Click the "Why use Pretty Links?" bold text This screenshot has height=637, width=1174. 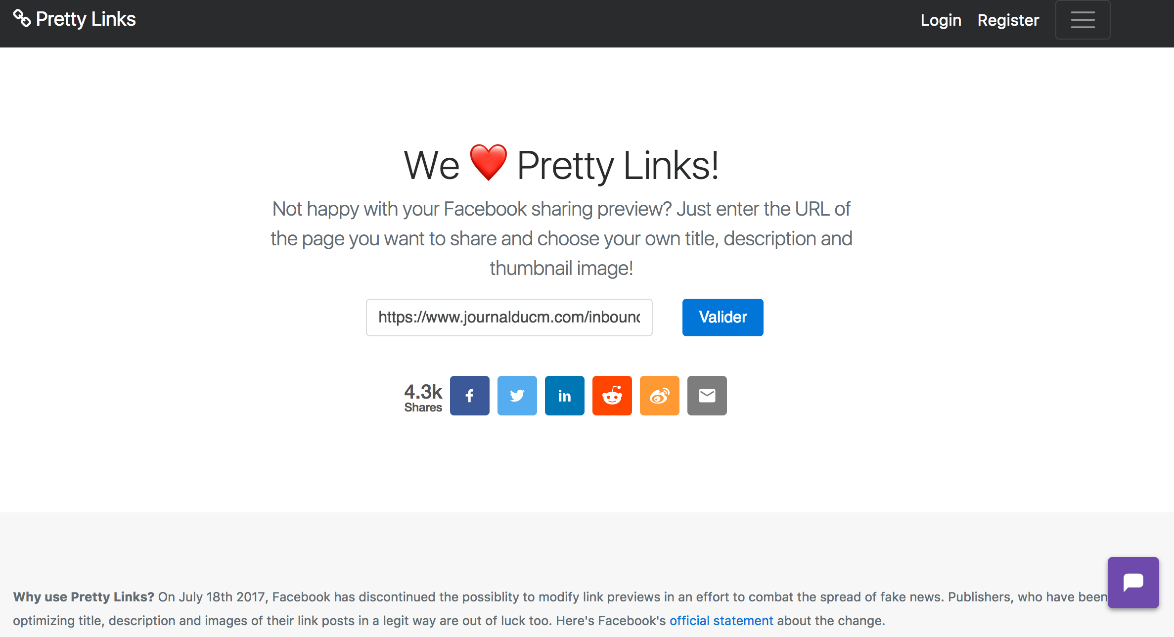(x=84, y=596)
